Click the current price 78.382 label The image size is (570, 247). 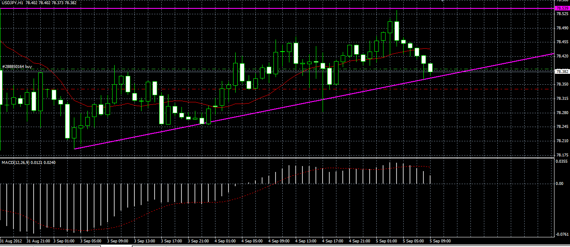[x=562, y=72]
